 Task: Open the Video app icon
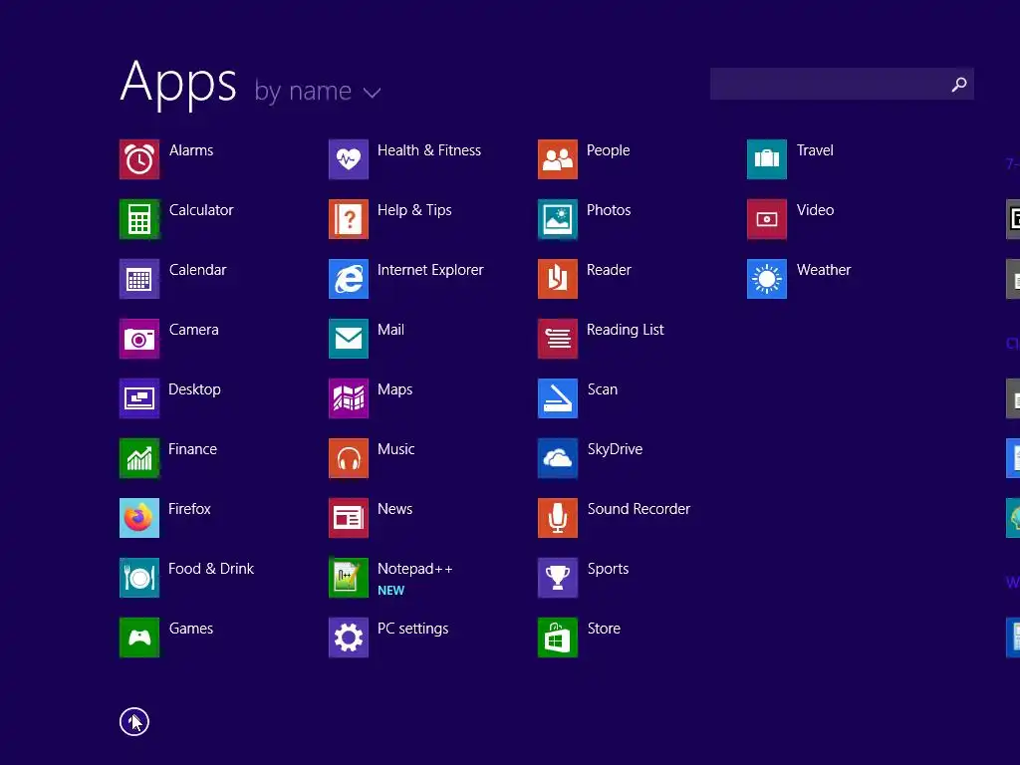pyautogui.click(x=767, y=219)
